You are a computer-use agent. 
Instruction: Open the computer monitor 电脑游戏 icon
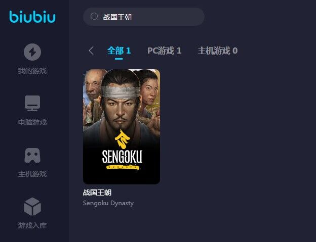(x=32, y=103)
